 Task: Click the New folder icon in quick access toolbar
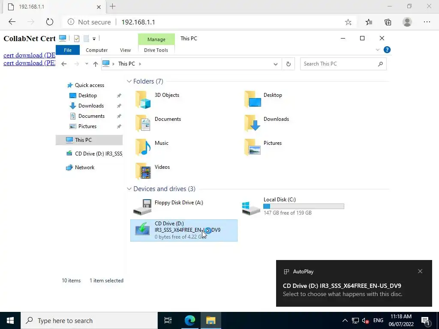[x=86, y=39]
